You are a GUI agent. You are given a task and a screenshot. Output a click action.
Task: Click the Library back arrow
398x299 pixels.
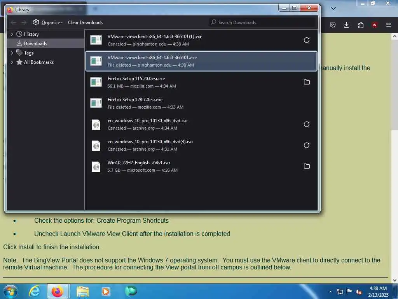(x=14, y=23)
